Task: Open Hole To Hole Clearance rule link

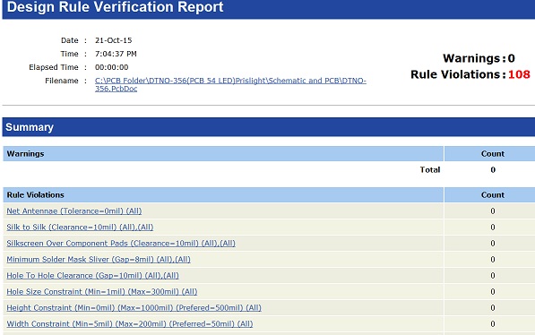Action: [92, 275]
